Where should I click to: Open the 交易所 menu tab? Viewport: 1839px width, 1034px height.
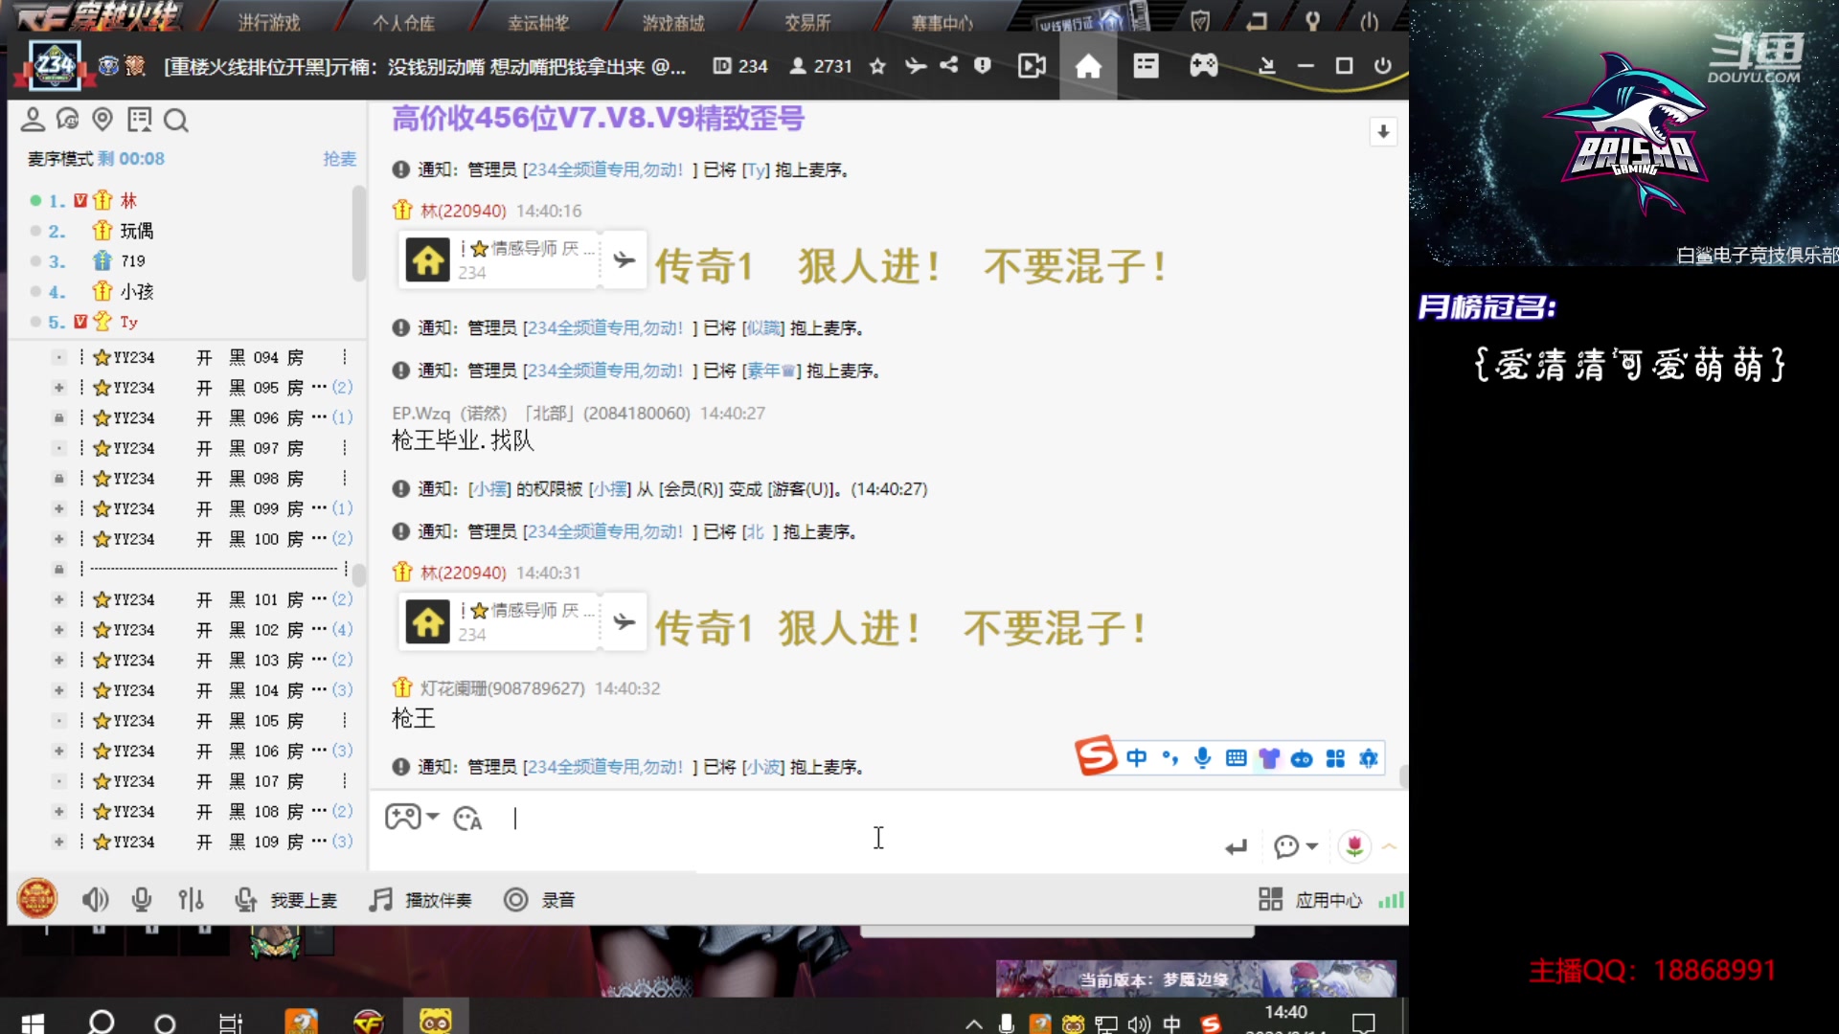(x=807, y=22)
